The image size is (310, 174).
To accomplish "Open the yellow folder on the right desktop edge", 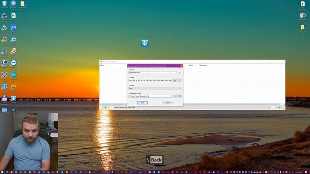I will coord(302,28).
